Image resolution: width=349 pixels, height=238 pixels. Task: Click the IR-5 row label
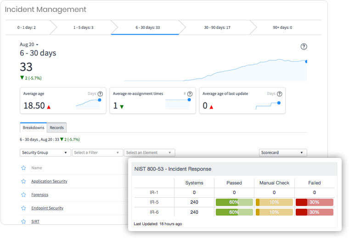(x=154, y=202)
